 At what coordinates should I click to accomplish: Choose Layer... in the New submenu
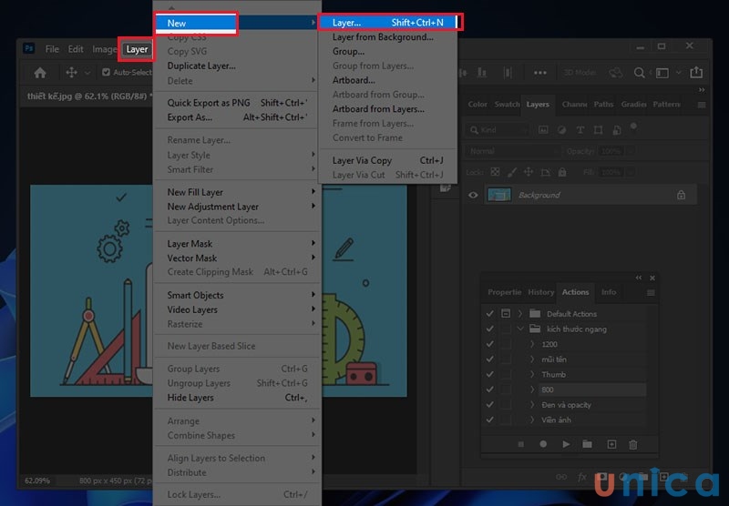(346, 23)
